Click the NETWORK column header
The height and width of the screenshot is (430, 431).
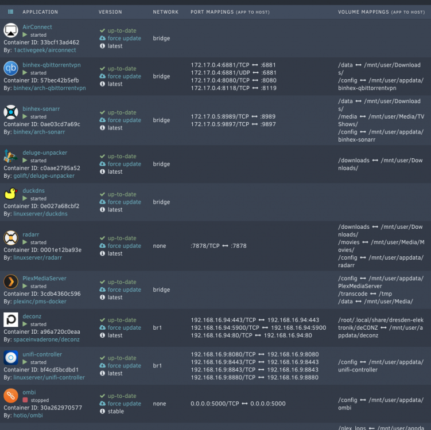coord(166,12)
